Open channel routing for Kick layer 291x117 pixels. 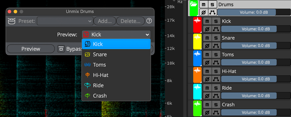click(x=216, y=29)
